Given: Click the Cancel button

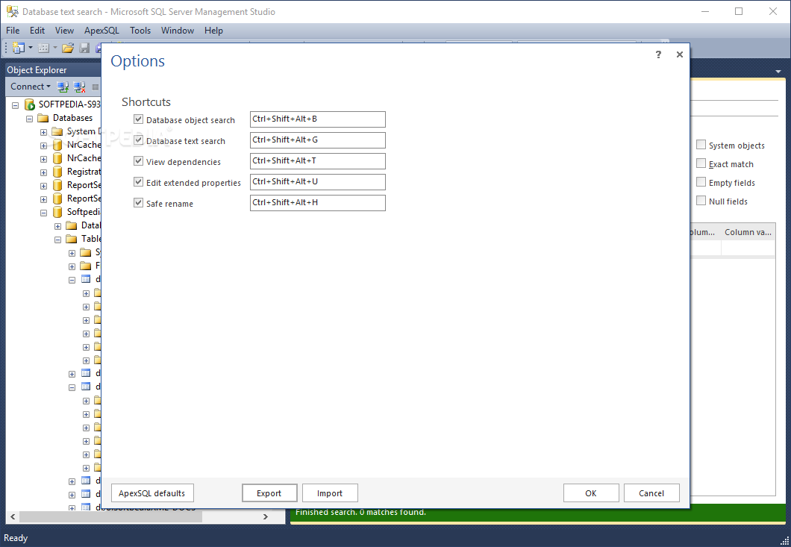Looking at the screenshot, I should tap(651, 493).
